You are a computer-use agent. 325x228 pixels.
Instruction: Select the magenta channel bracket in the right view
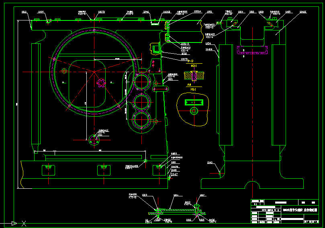coord(252,50)
